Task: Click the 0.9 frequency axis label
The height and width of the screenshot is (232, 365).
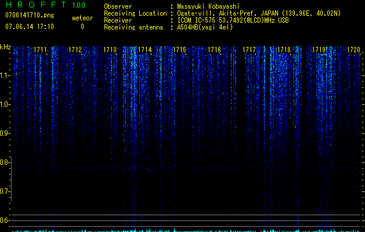Action: (x=5, y=133)
